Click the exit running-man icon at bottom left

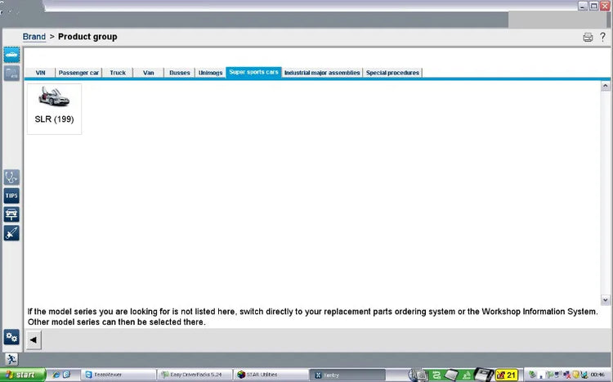point(11,359)
